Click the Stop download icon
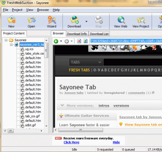This screenshot has width=162, height=152. tap(98, 20)
